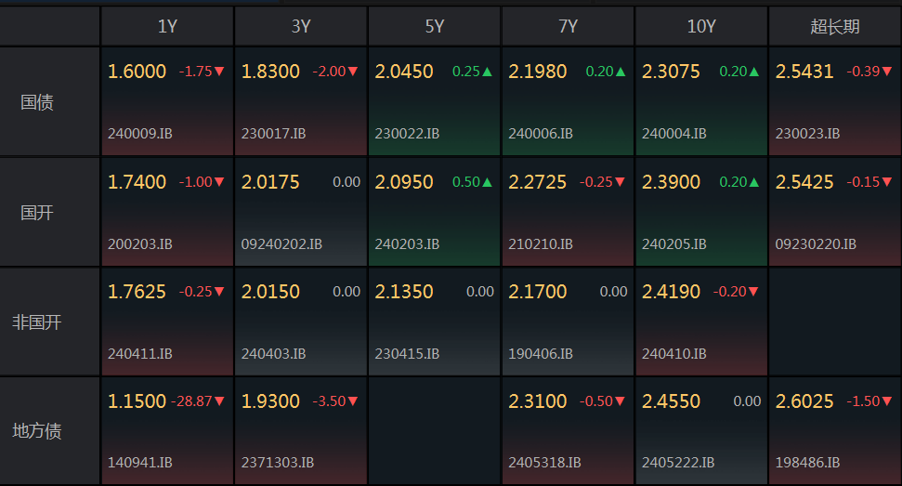The image size is (902, 486).
Task: Click the red down arrow beside -1.75
Action: [220, 72]
